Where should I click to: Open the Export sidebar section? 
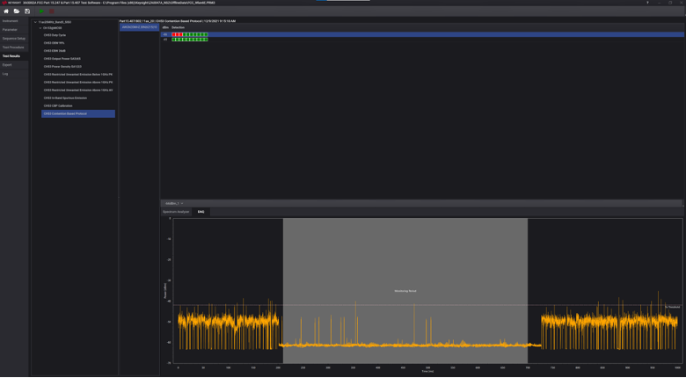7,65
